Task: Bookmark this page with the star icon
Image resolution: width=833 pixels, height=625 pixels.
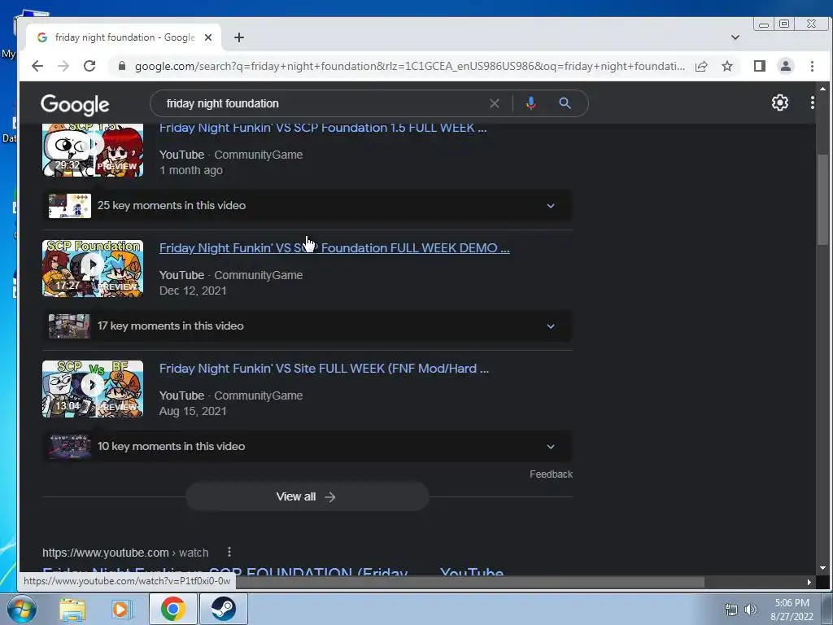Action: point(727,66)
